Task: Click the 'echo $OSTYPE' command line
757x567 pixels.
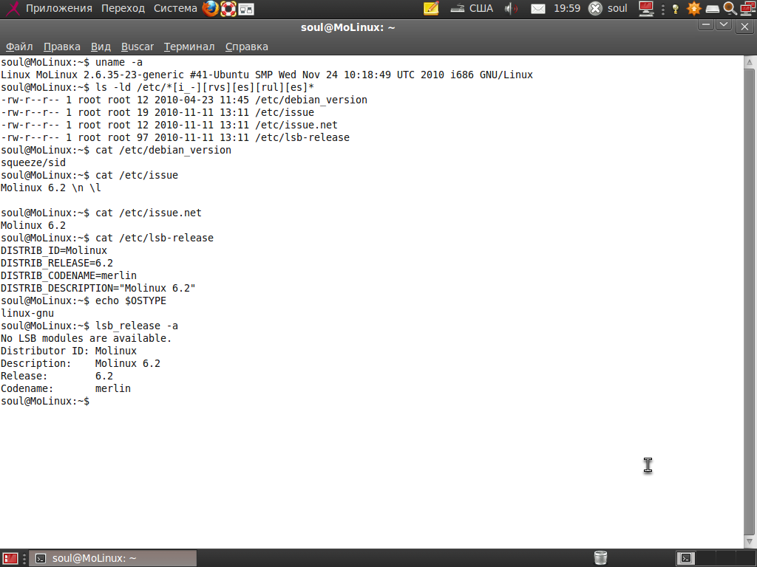Action: pos(83,300)
